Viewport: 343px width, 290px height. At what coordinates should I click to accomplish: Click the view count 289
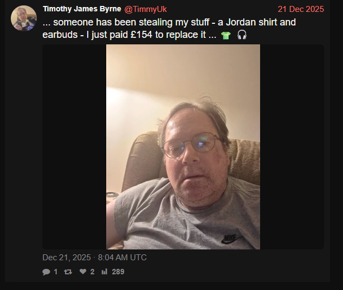pyautogui.click(x=118, y=272)
